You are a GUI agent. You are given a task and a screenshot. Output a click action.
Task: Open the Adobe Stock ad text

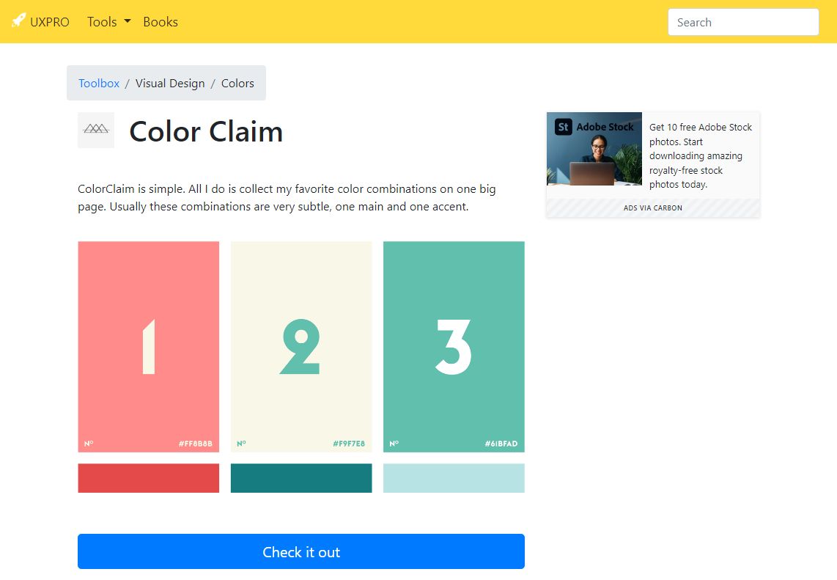pos(701,155)
